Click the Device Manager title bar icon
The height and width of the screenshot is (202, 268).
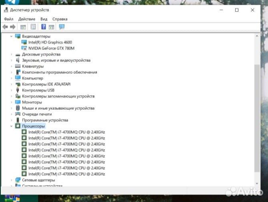pos(6,10)
